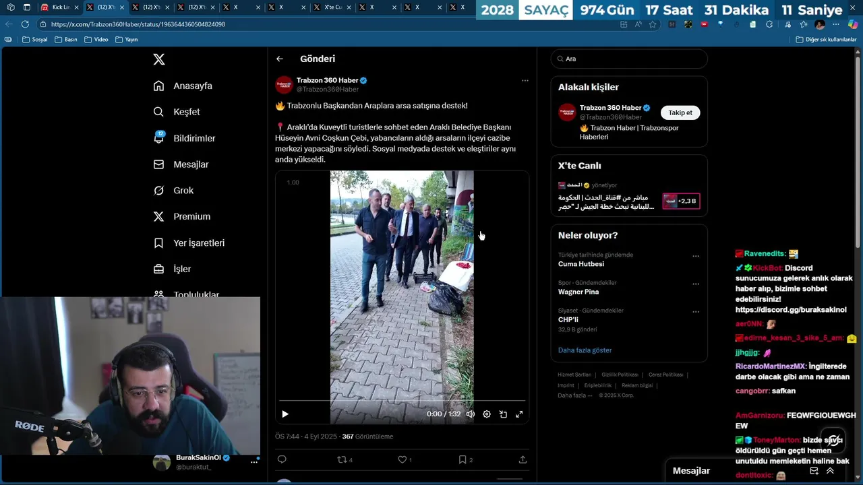This screenshot has height=485, width=863.
Task: Enable picture-in-picture for the video
Action: [503, 414]
